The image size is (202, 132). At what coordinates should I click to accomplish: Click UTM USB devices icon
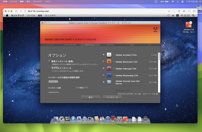coord(179,11)
